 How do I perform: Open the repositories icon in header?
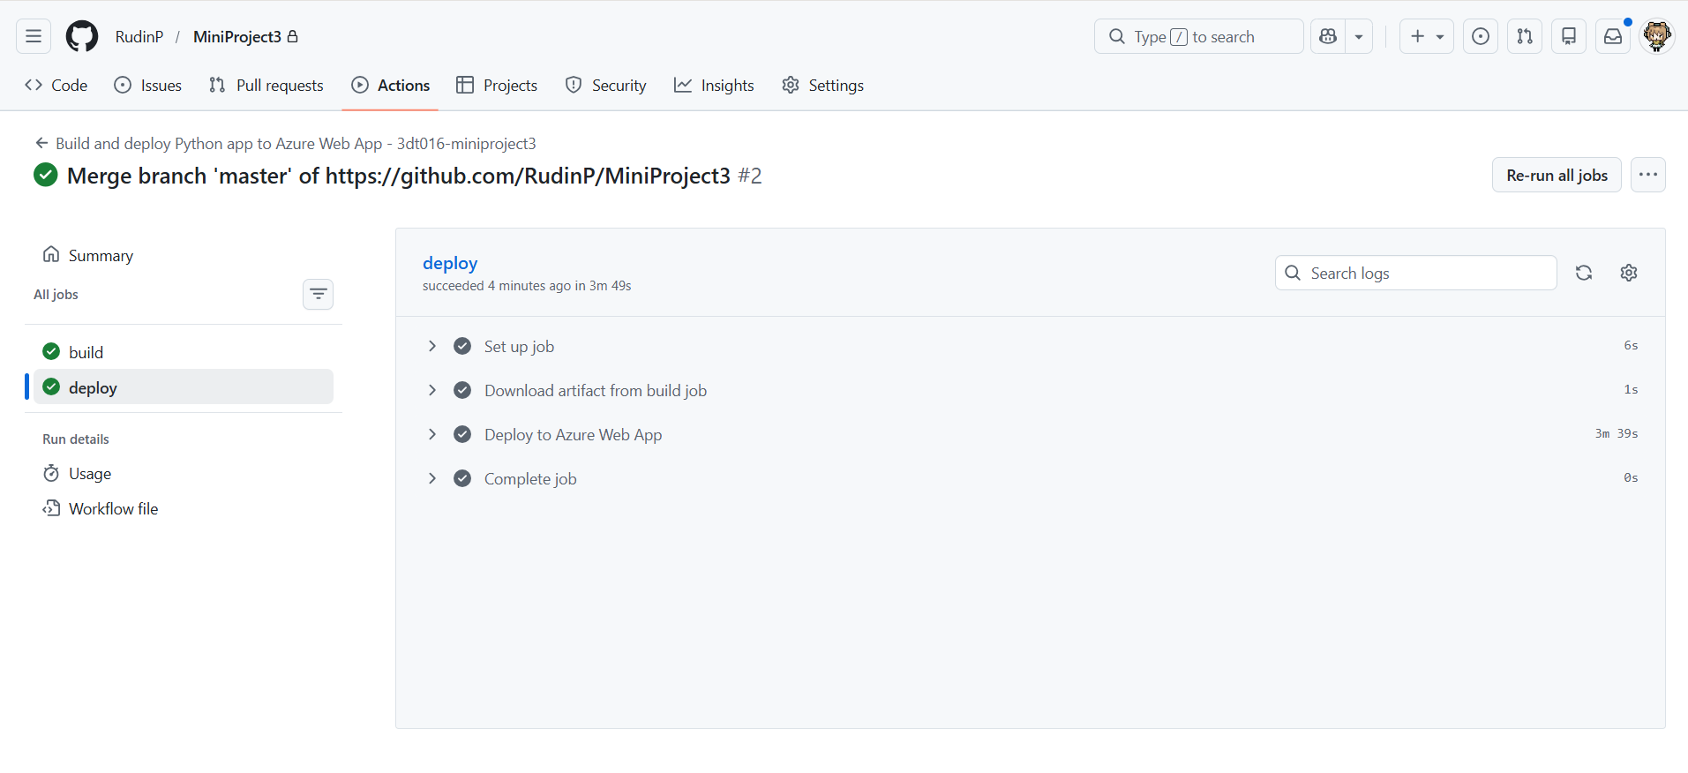pyautogui.click(x=1569, y=36)
